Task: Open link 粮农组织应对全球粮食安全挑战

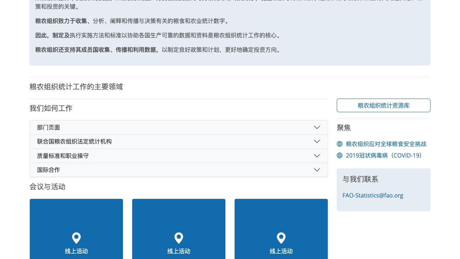Action: 386,144
